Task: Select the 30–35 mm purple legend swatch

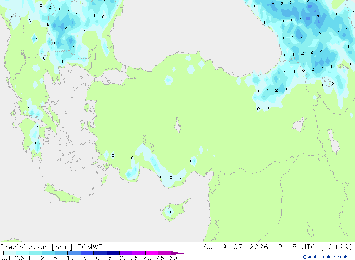Action: [126, 253]
